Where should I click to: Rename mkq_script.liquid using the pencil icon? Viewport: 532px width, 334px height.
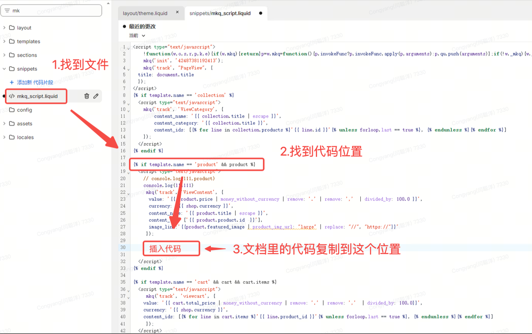pos(96,96)
